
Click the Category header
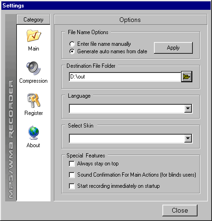coord(33,20)
